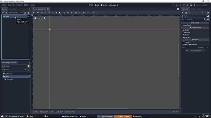This screenshot has width=211, height=118.
Task: Toggle the FileSystem split mode layout
Action: [29, 66]
